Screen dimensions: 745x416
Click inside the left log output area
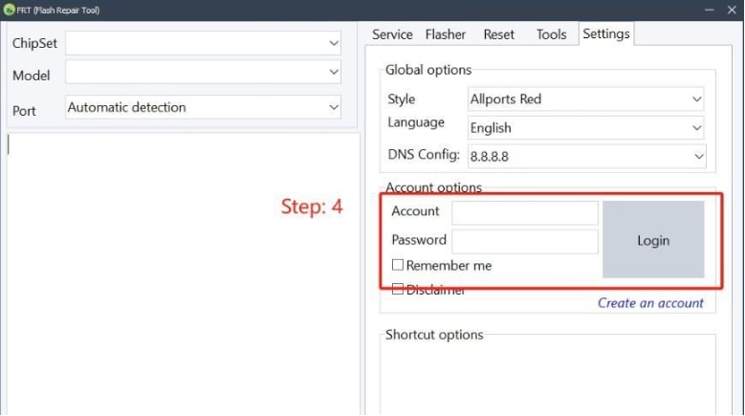point(182,277)
